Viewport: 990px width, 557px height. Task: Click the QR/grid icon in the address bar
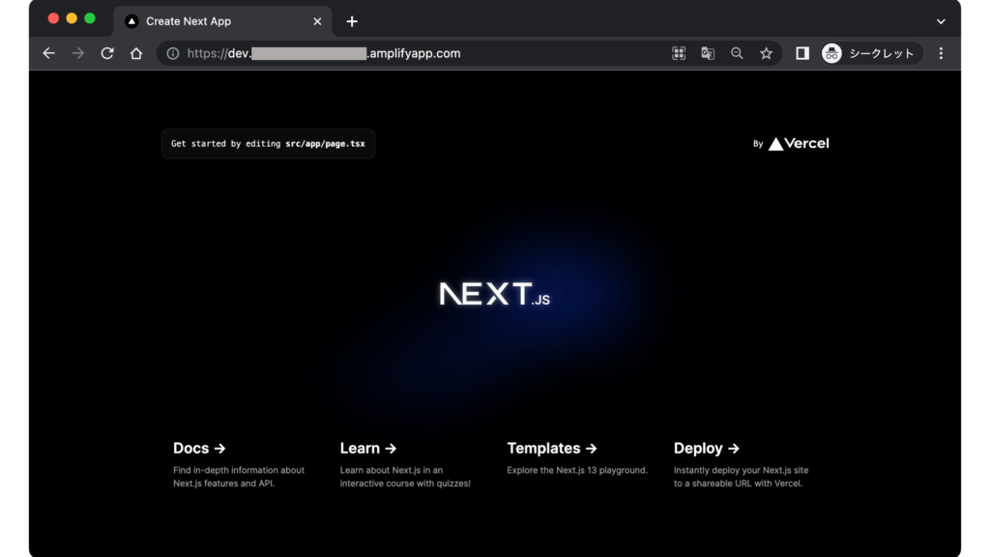coord(679,54)
